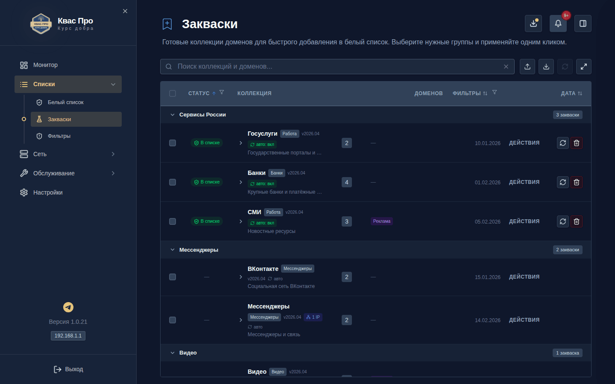Image resolution: width=615 pixels, height=384 pixels.
Task: Check the ВКонтакте row checkbox
Action: 173,277
